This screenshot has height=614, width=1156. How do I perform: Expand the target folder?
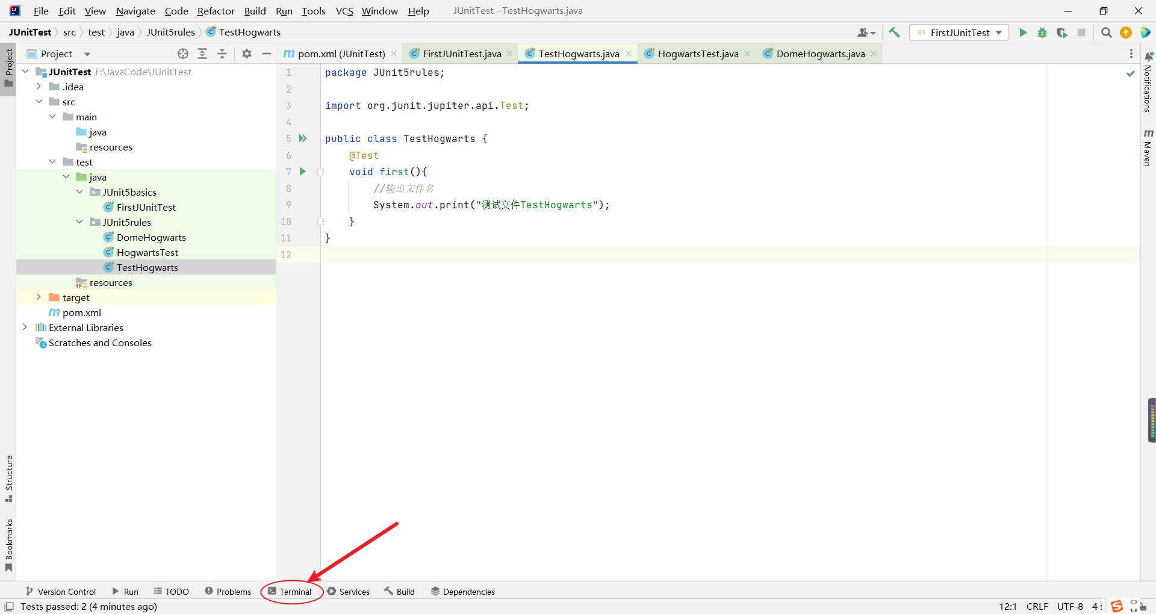[x=39, y=297]
